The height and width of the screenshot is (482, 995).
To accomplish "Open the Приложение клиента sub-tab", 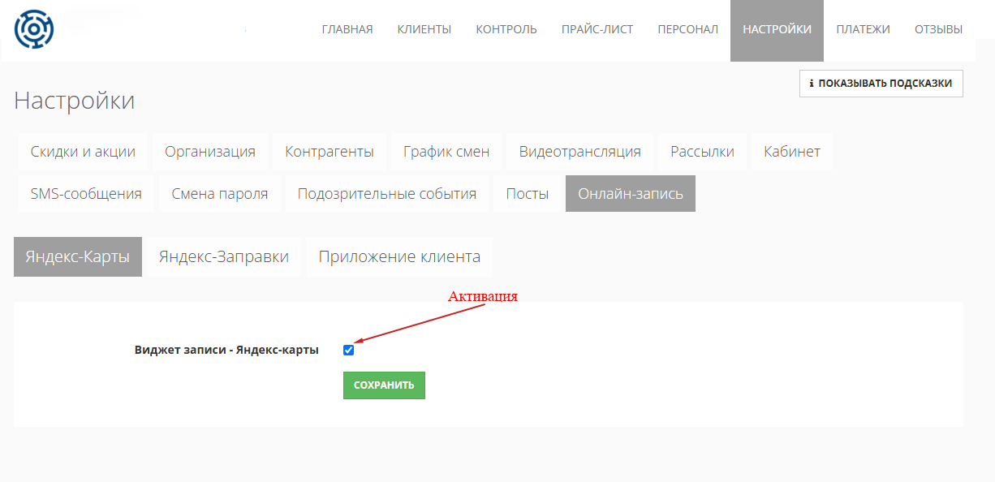I will 399,256.
